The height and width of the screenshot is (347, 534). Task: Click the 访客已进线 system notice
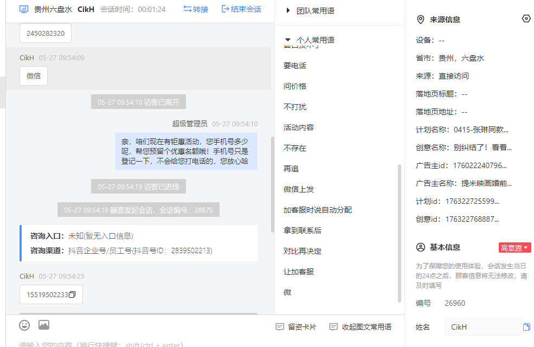coord(138,187)
